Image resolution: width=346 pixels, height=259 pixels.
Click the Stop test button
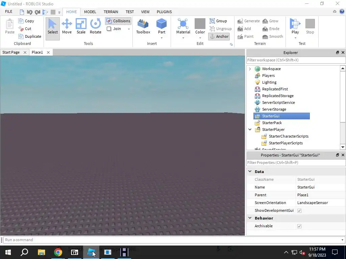(x=310, y=26)
